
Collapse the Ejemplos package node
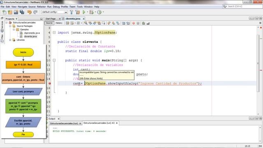[14, 30]
